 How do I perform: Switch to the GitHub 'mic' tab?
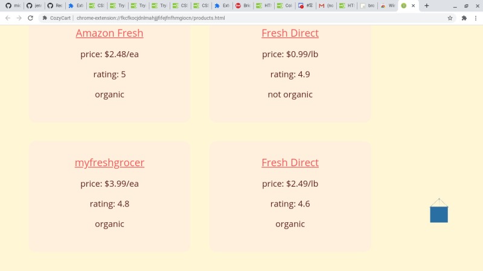(13, 5)
